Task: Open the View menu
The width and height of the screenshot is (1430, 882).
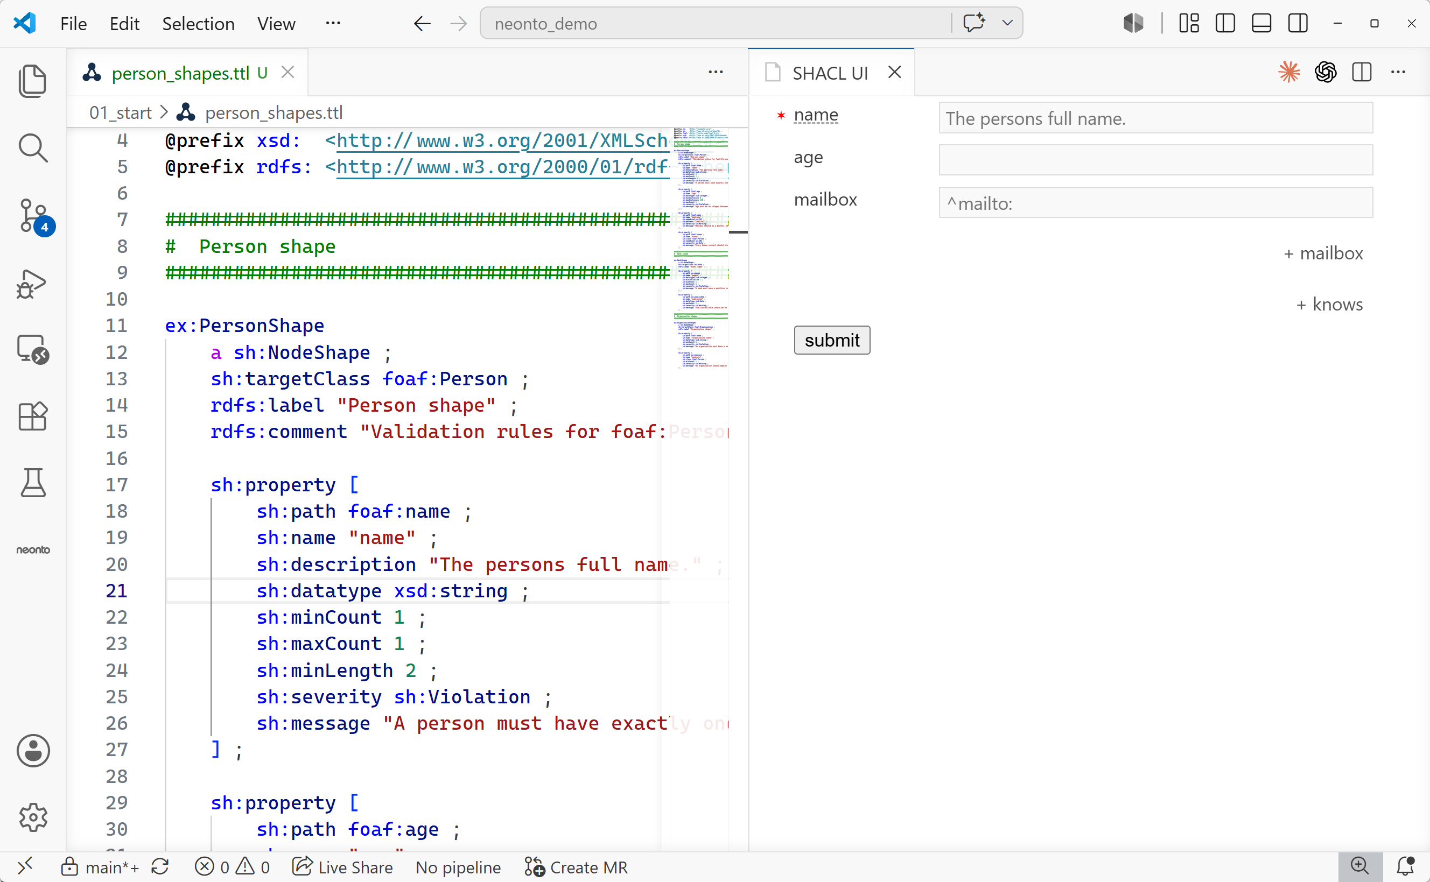Action: pos(277,23)
